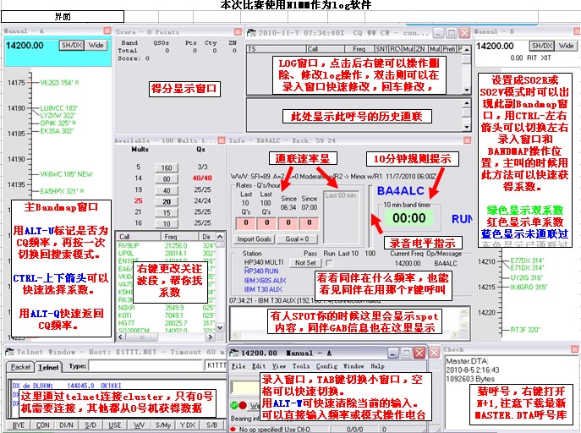The image size is (581, 433).
Task: Open the Tools menu in entry window
Action: pos(301,366)
